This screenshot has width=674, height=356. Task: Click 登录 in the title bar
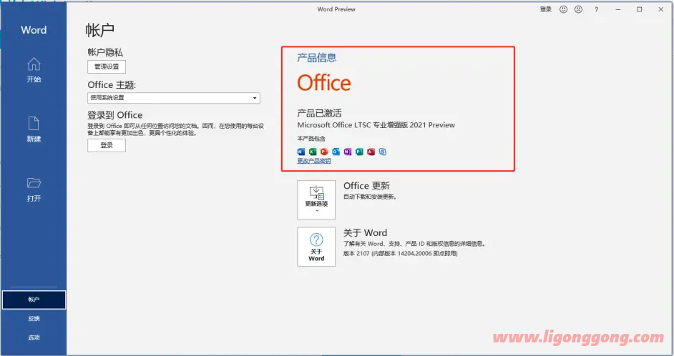coord(545,9)
